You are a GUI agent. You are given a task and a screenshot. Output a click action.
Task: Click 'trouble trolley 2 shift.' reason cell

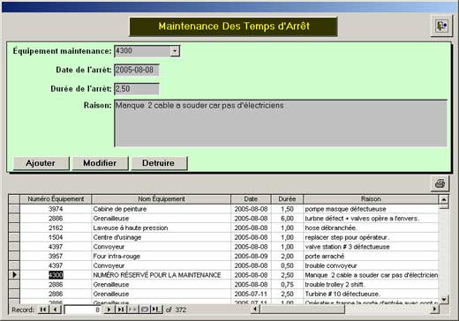(371, 284)
